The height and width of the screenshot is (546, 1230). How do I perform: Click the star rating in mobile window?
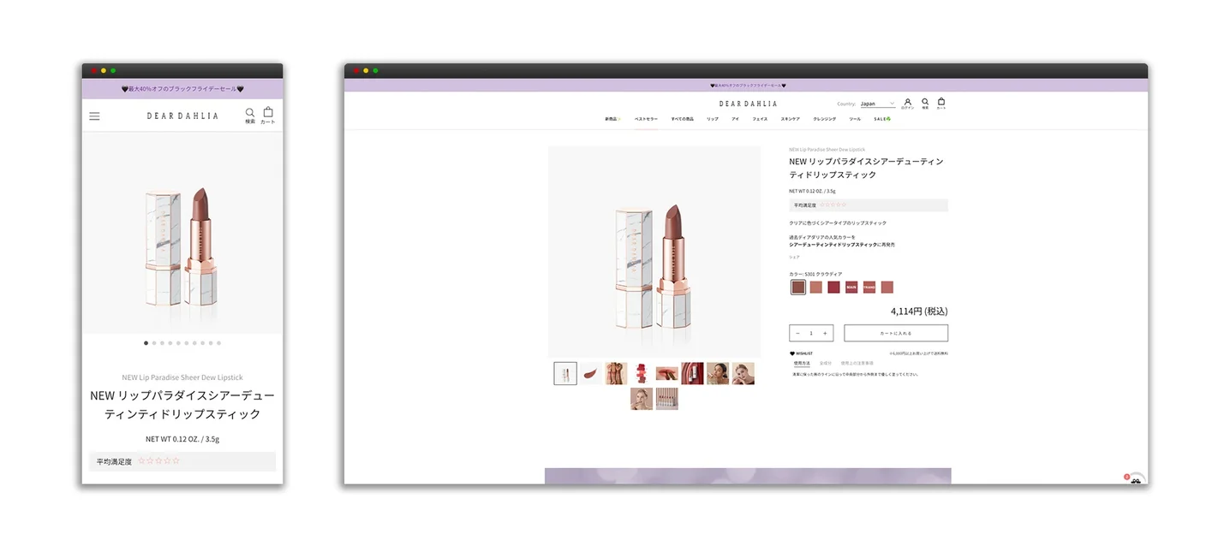coord(159,460)
